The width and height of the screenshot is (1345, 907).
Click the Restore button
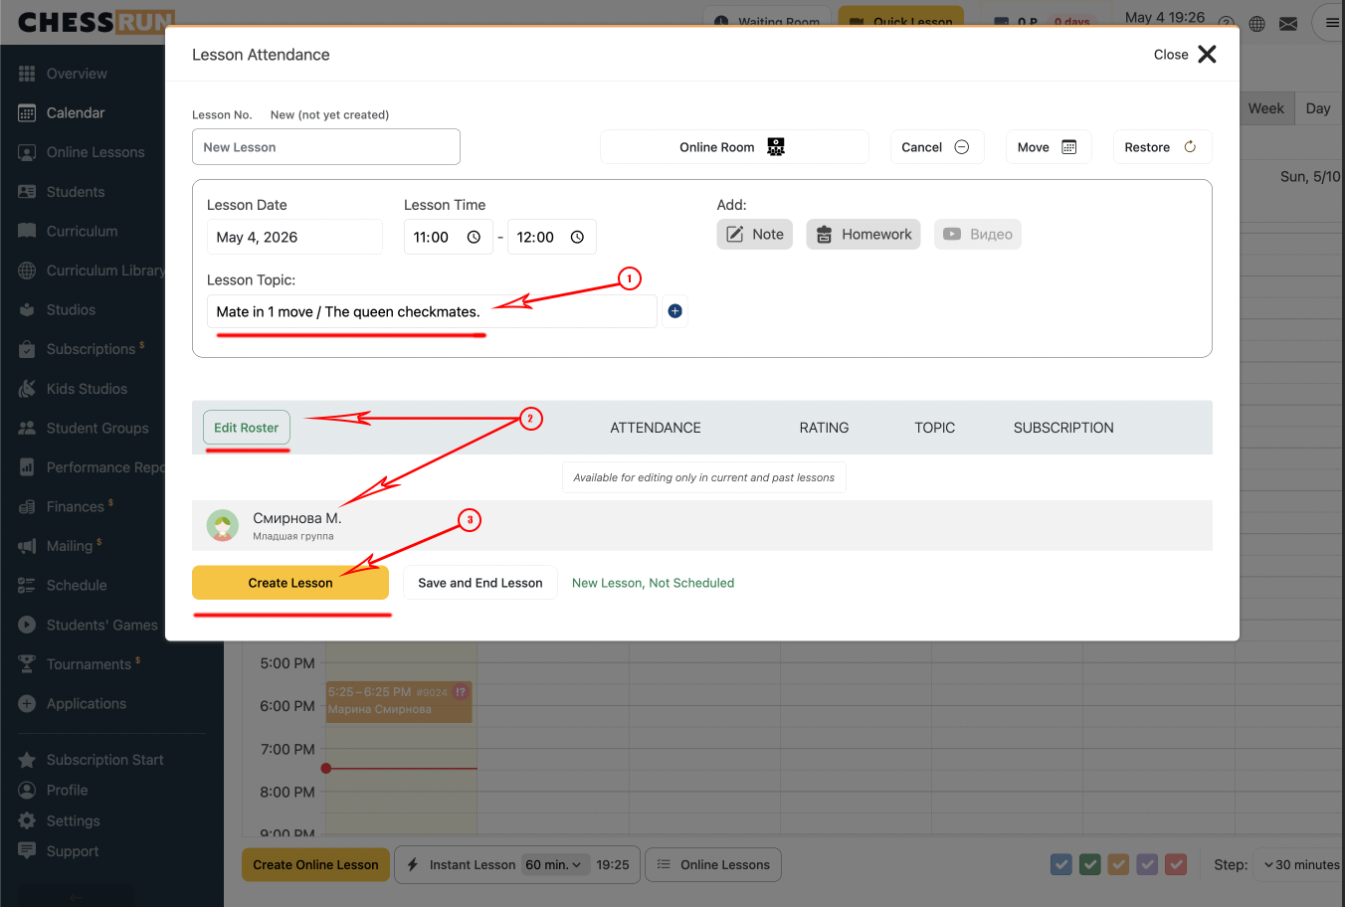click(x=1162, y=147)
